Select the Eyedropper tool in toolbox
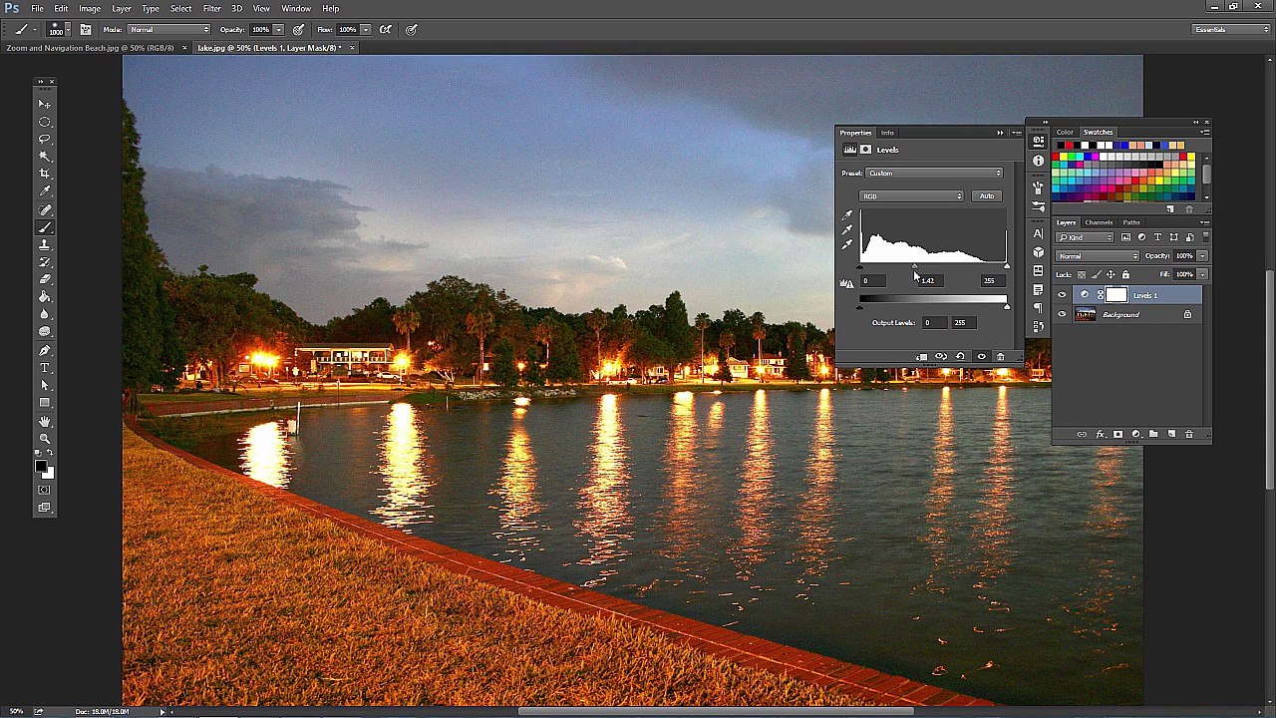 click(x=45, y=191)
